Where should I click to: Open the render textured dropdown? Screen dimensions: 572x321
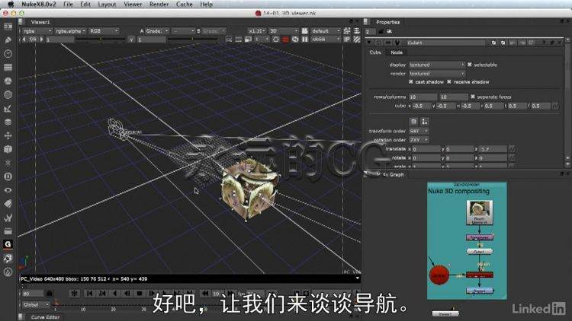437,74
